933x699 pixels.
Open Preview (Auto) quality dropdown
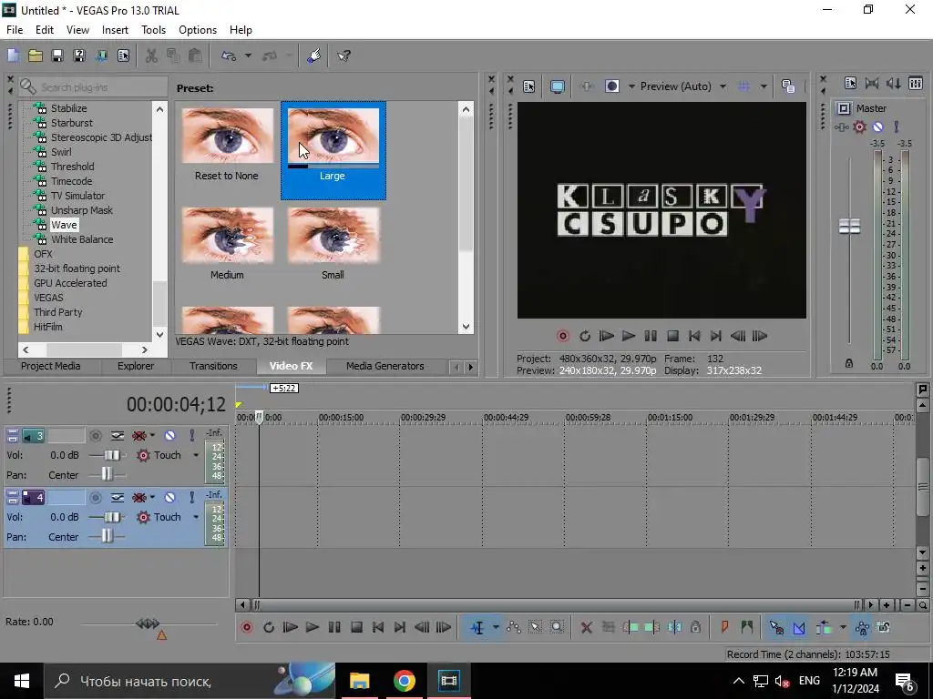pyautogui.click(x=723, y=86)
